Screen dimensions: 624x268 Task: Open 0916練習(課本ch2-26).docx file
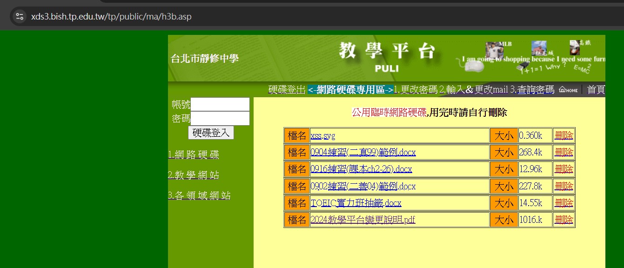[361, 169]
